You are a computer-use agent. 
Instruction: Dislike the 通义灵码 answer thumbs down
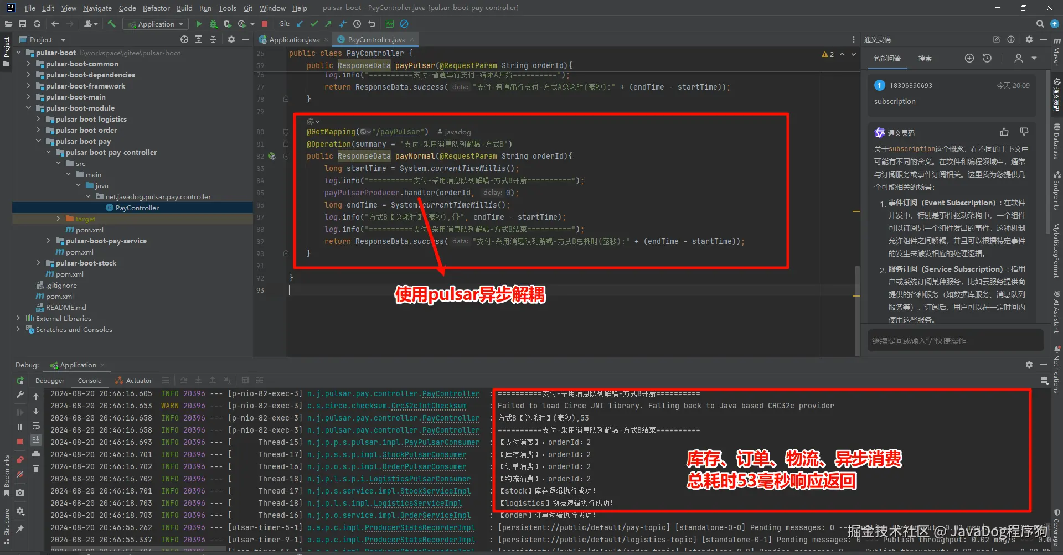click(x=1024, y=132)
